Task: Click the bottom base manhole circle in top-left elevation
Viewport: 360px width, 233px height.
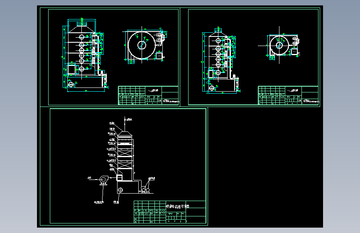Action: point(71,85)
